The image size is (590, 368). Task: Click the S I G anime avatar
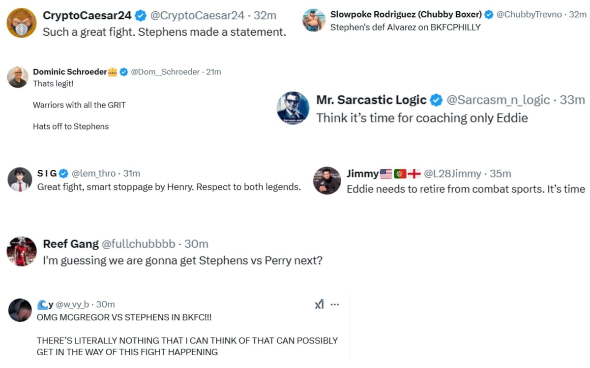(20, 180)
